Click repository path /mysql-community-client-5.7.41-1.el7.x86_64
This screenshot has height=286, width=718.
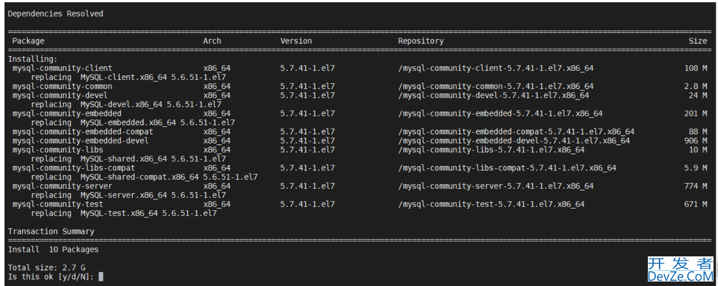point(496,68)
